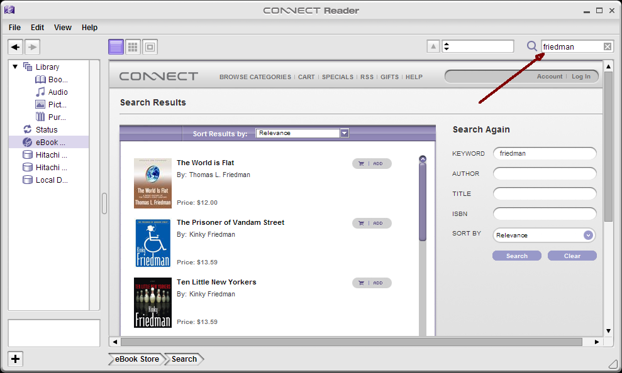Open Browse Categories link
Viewport: 622px width, 373px height.
[255, 77]
